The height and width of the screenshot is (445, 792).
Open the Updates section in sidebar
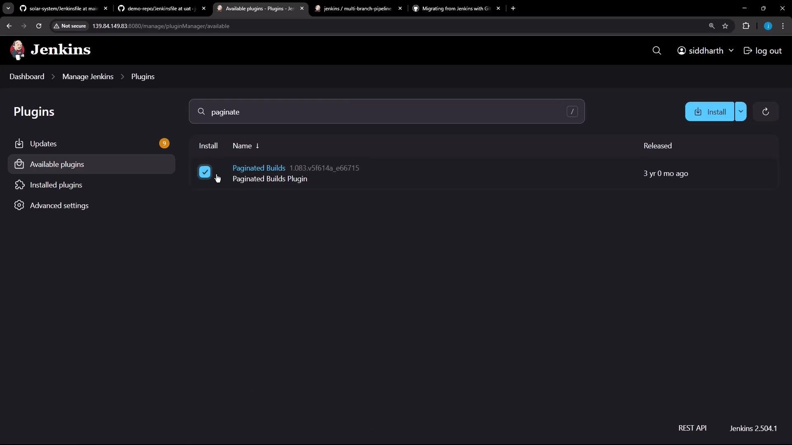tap(92, 143)
